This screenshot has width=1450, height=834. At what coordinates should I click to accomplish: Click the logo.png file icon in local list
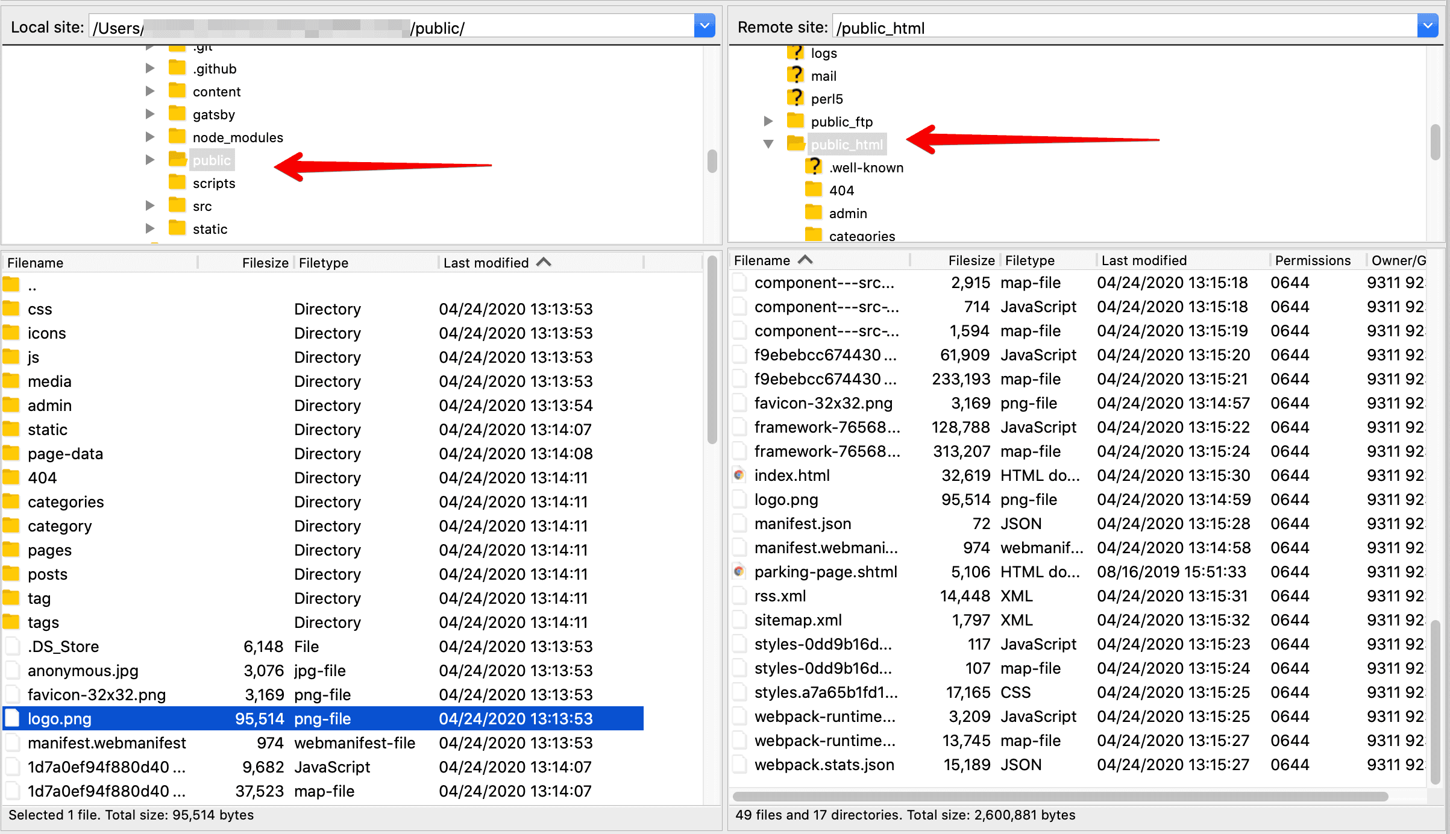pyautogui.click(x=12, y=718)
